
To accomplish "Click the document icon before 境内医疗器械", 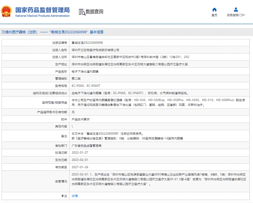I will pos(3,32).
